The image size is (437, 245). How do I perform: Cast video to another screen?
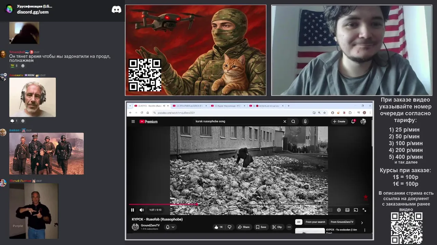356,210
